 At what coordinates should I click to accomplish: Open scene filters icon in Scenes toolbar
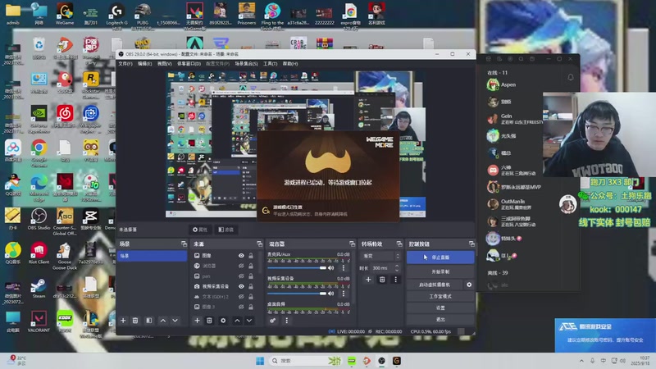pos(149,321)
